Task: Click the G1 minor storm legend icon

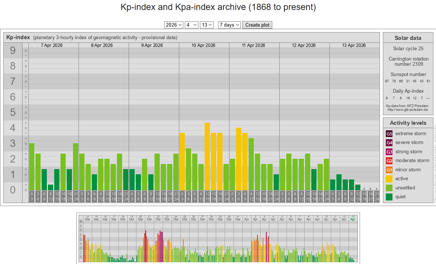Action: pos(389,170)
